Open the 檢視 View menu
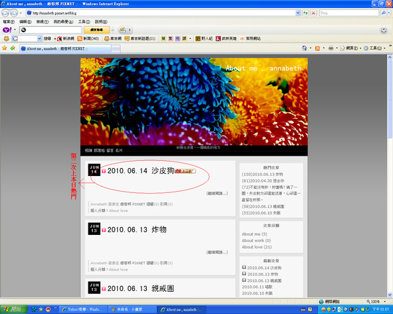 pyautogui.click(x=43, y=22)
